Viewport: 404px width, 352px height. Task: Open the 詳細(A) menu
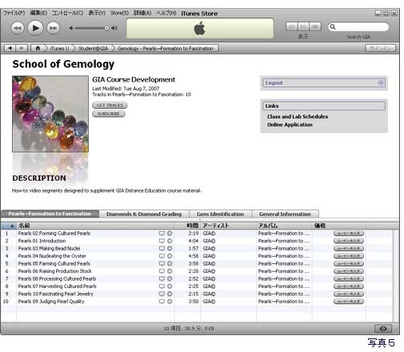tap(142, 13)
